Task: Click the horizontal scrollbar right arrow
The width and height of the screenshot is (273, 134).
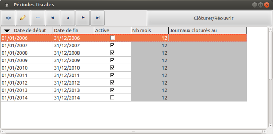Action: [x=265, y=131]
